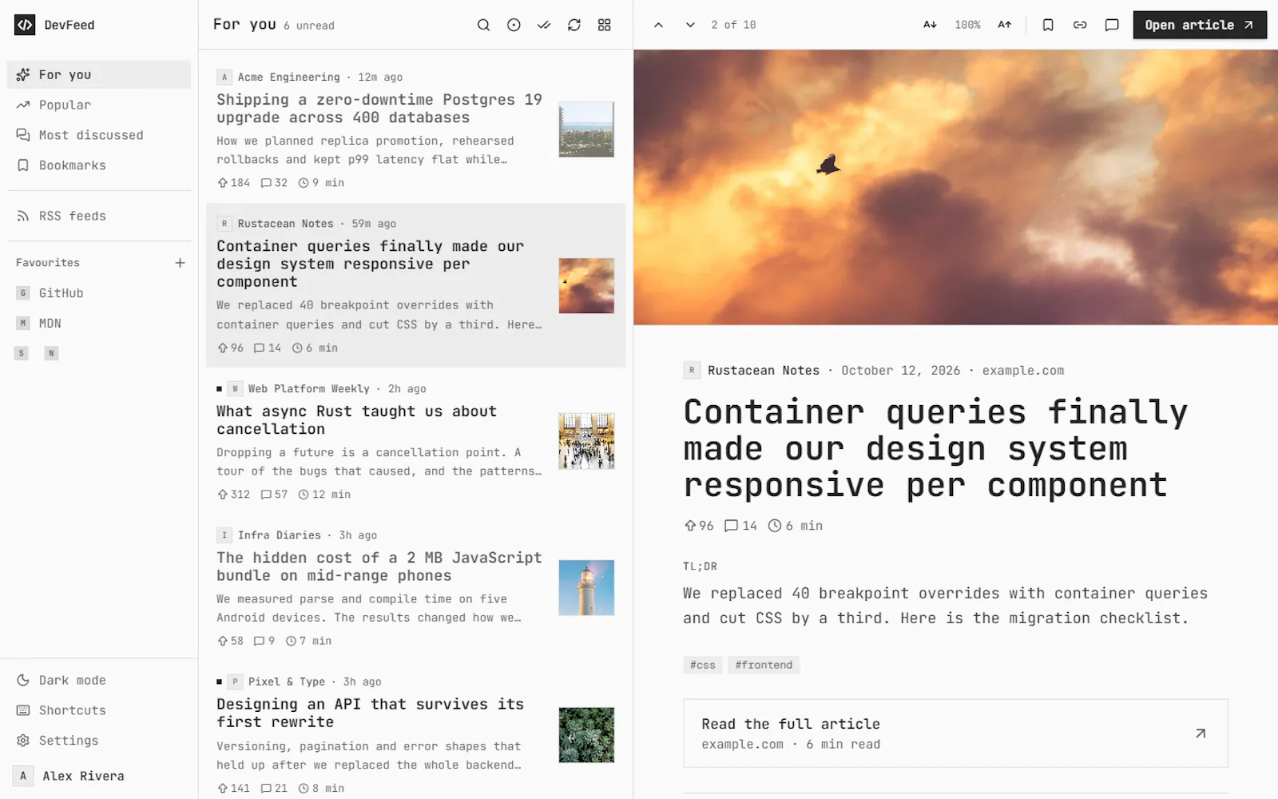Decrease article font size
This screenshot has width=1278, height=799.
click(x=930, y=25)
